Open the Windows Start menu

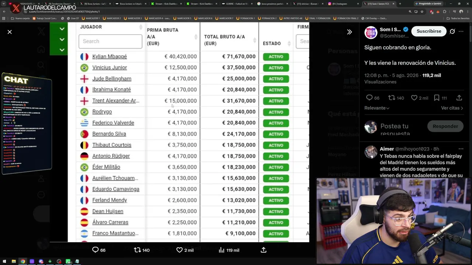pos(4,261)
